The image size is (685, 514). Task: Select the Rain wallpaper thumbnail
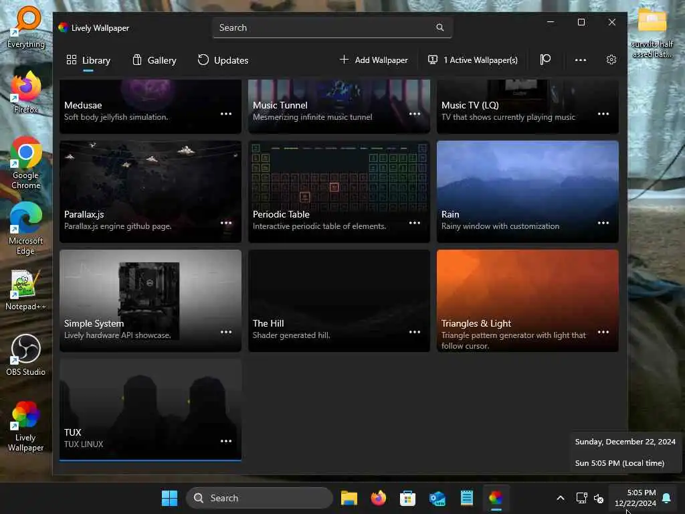pos(528,191)
